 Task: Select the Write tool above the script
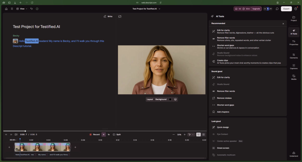click(108, 16)
